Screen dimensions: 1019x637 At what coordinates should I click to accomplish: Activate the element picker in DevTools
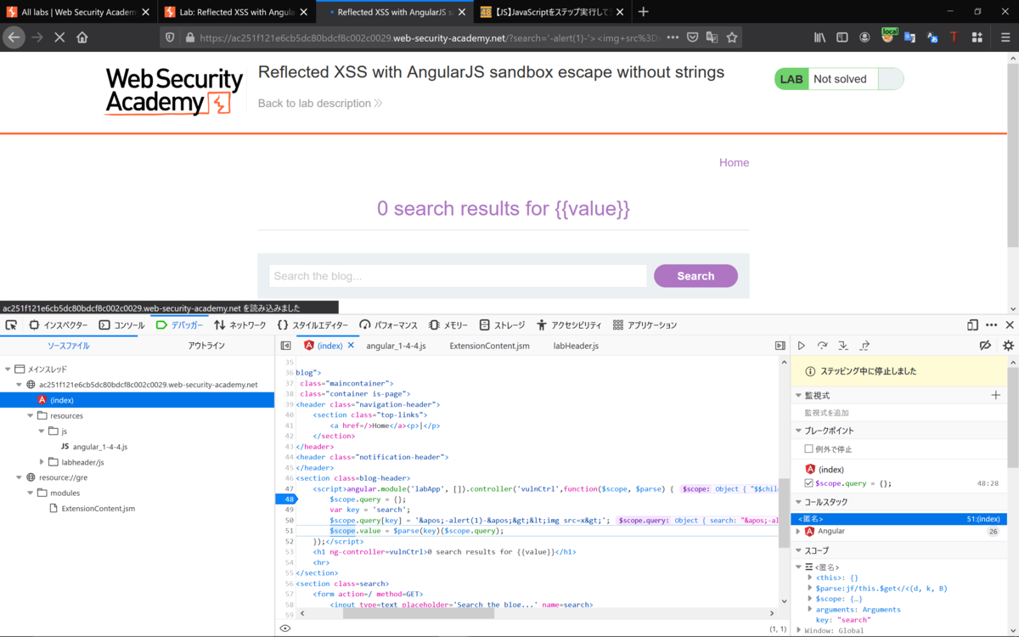coord(11,324)
